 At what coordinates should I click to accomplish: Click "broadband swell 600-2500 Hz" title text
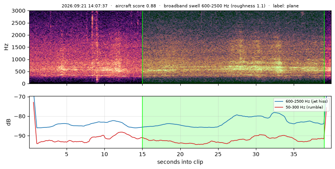pos(195,6)
